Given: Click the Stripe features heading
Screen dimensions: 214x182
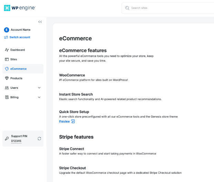Looking at the screenshot, I should [76, 137].
